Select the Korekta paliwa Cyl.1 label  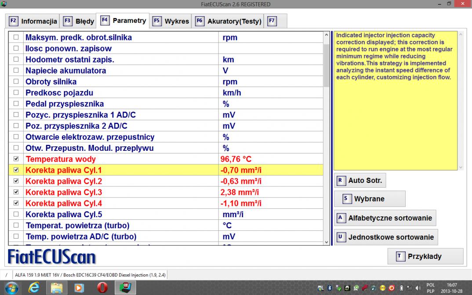click(x=64, y=170)
